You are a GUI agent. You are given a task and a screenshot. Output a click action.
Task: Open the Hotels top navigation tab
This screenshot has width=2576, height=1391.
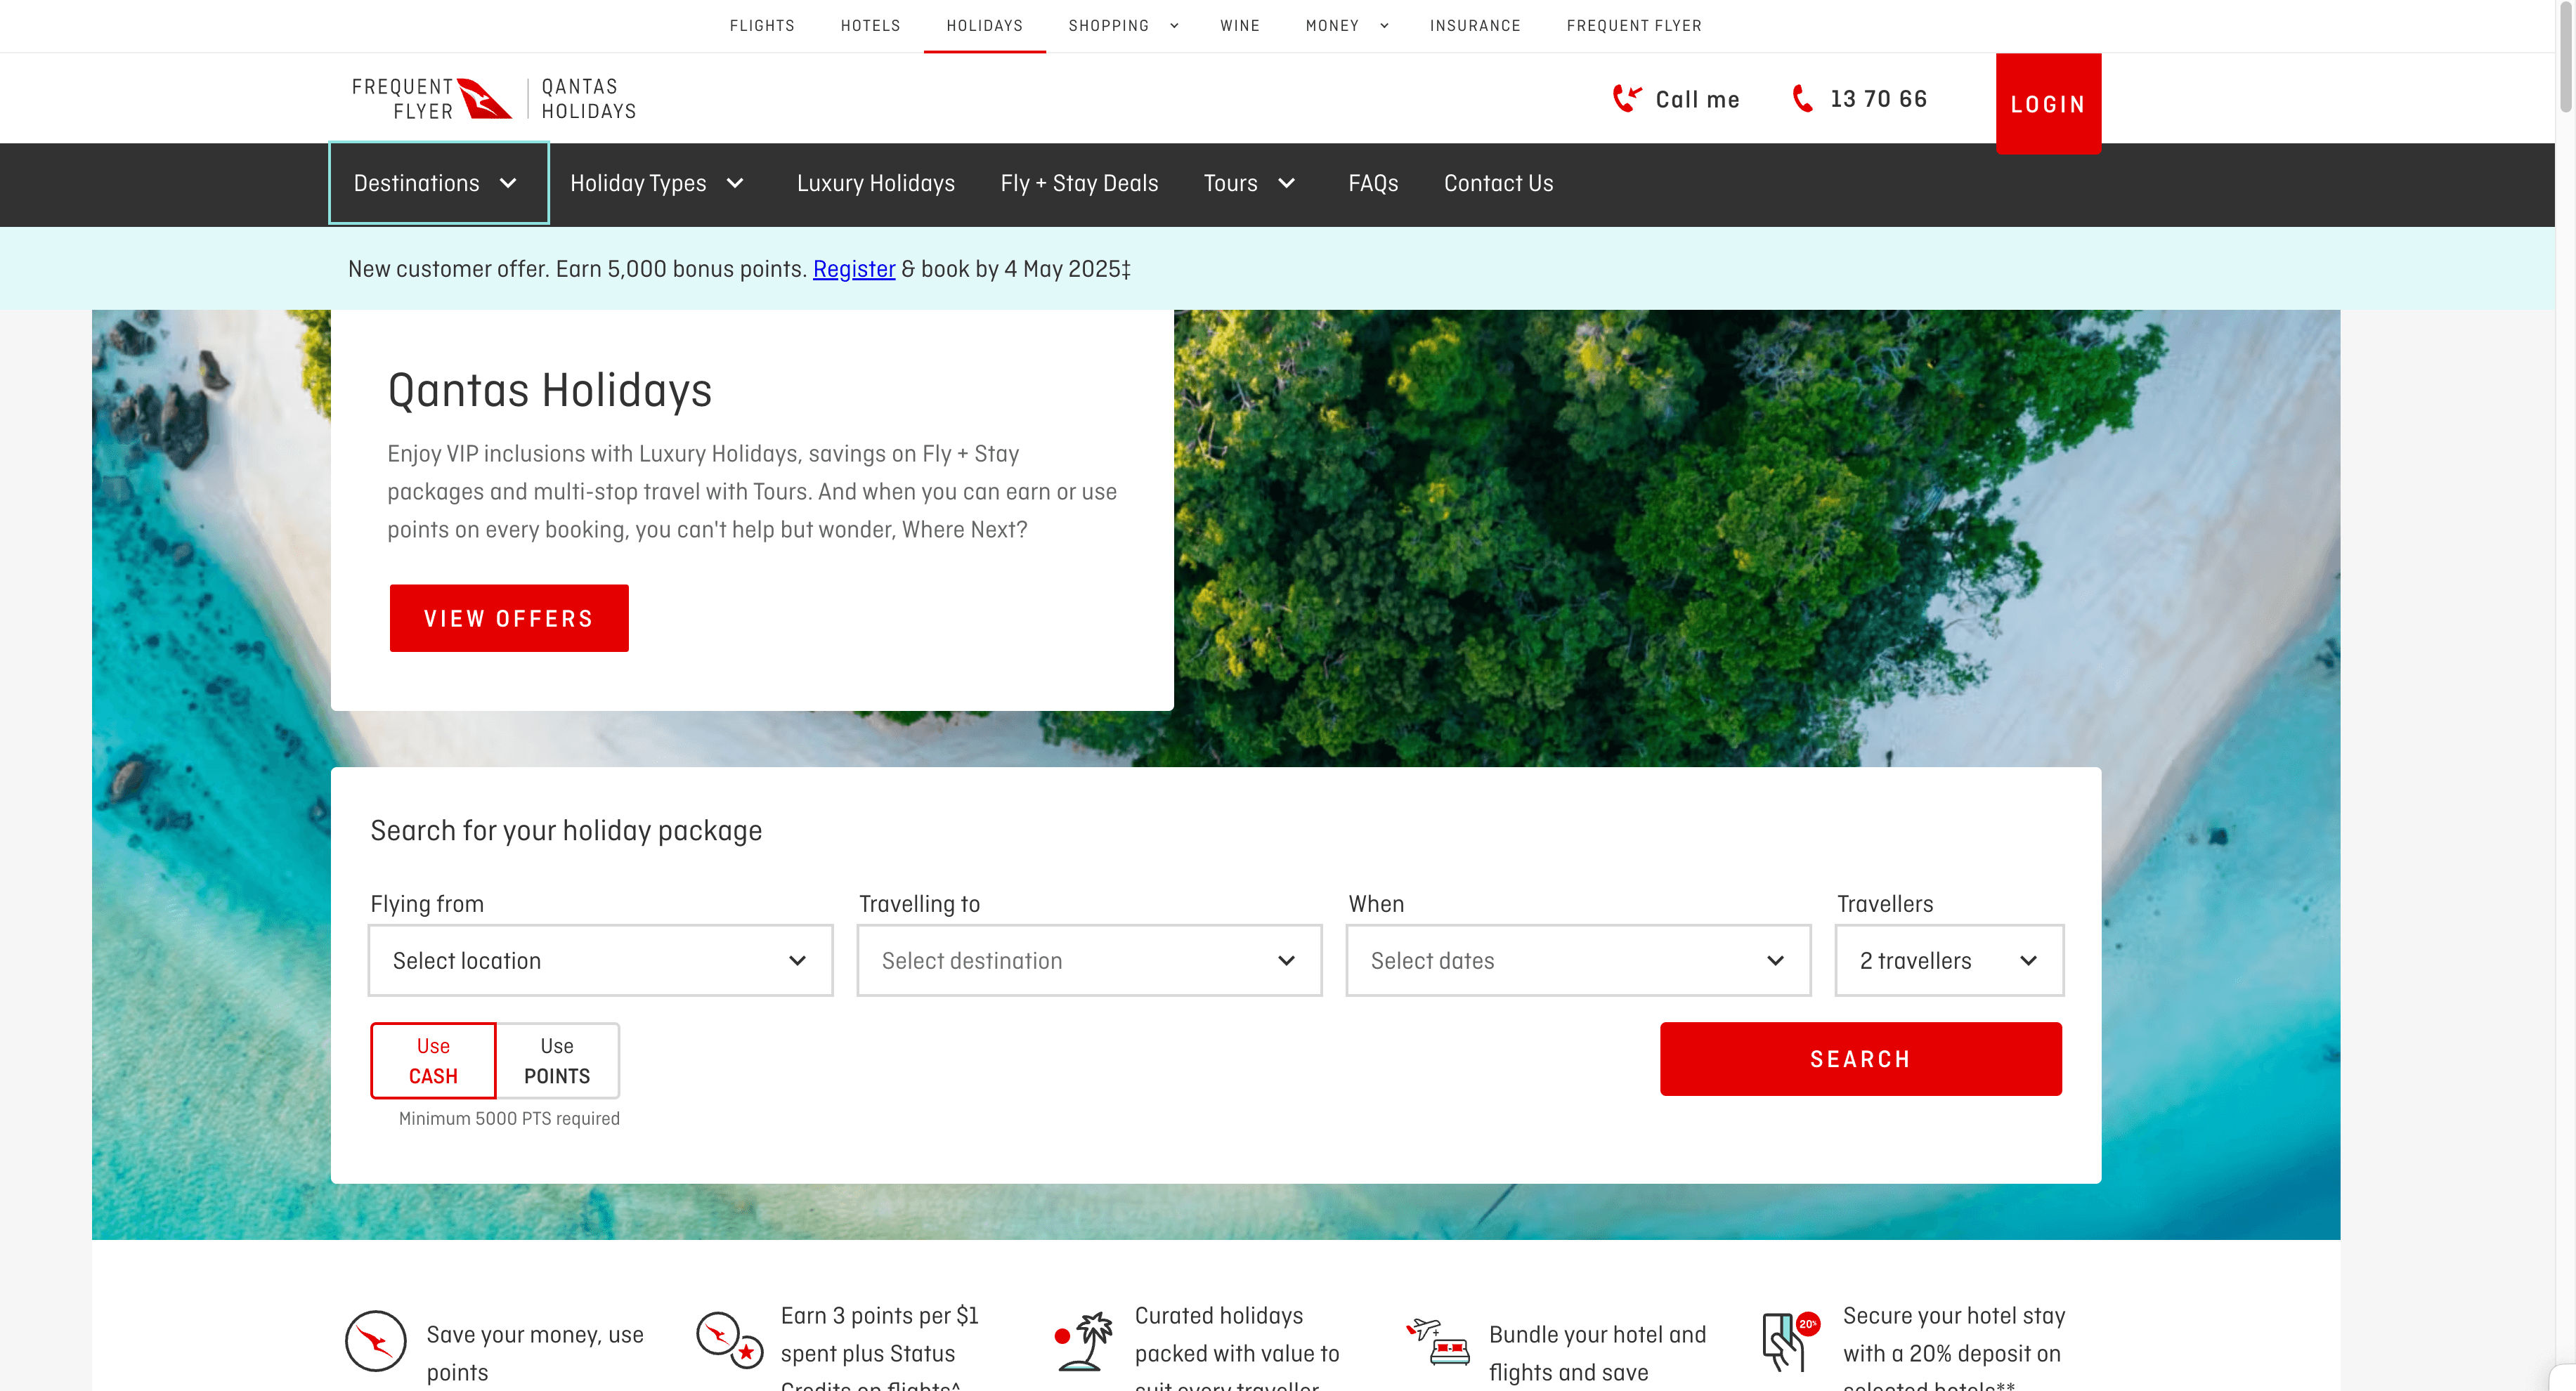click(870, 25)
